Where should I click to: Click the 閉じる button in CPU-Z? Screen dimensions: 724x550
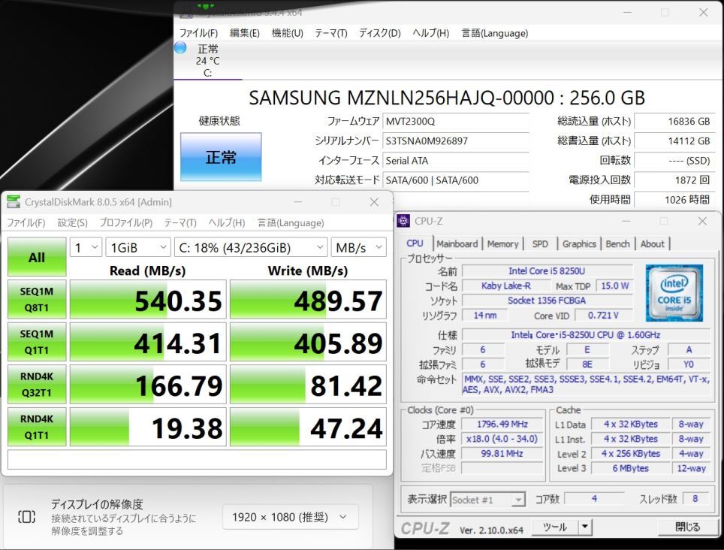point(687,527)
